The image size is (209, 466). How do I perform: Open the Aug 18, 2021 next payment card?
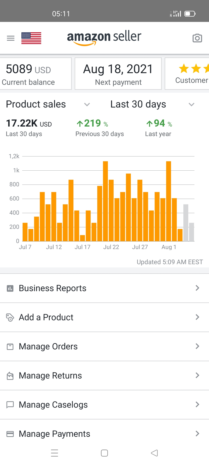[x=118, y=74]
